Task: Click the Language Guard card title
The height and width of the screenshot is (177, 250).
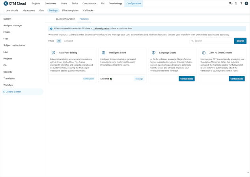Action: point(168,53)
